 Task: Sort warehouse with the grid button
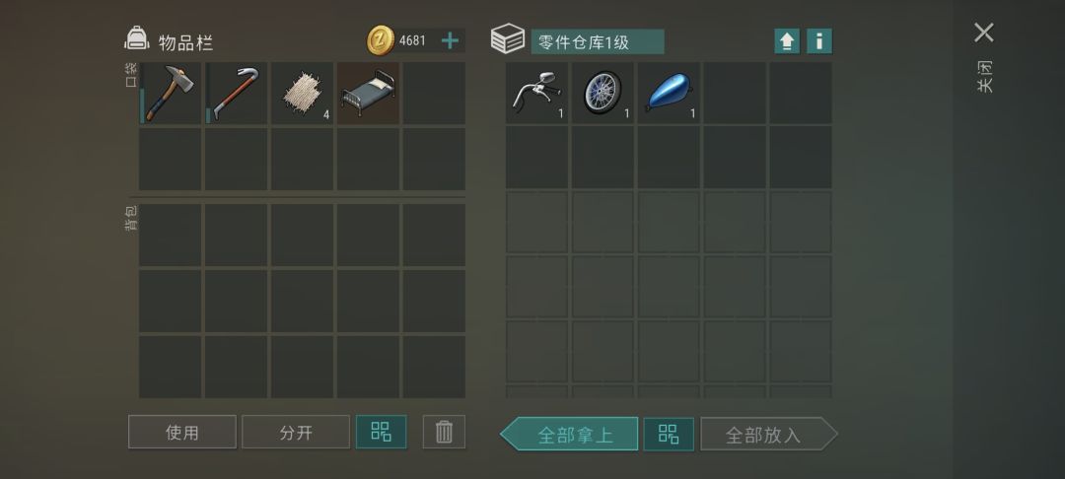coord(669,435)
